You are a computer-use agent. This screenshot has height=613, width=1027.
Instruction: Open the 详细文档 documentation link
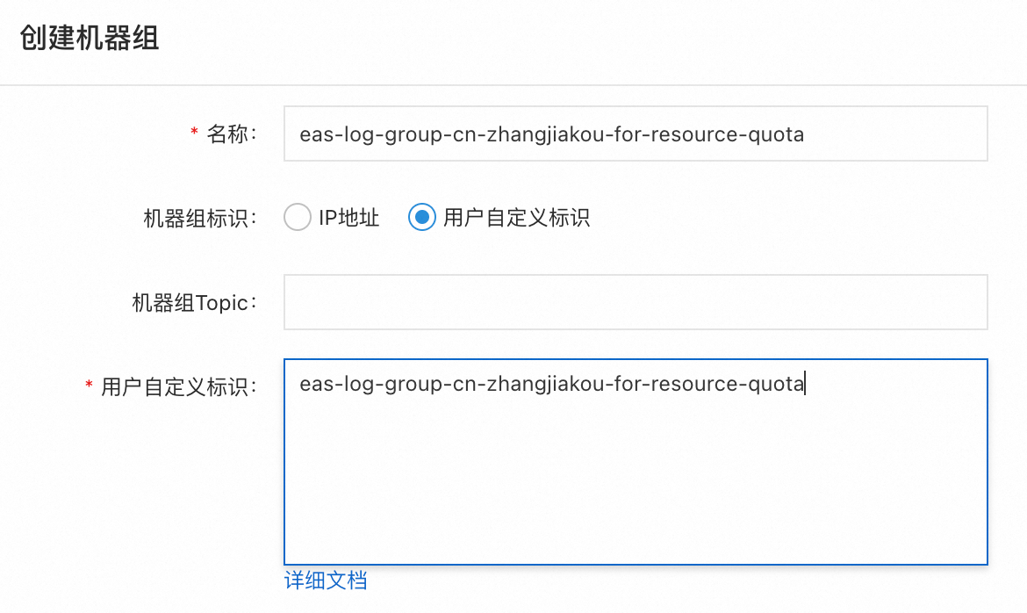coord(326,581)
